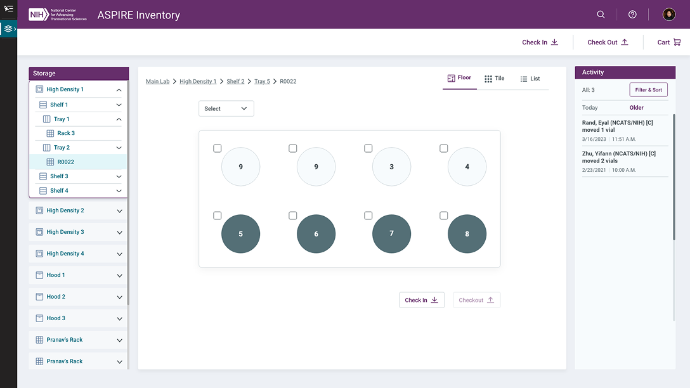
Task: Tick the checkbox beside position 3
Action: tap(368, 148)
